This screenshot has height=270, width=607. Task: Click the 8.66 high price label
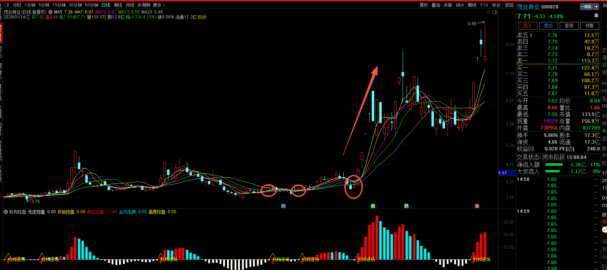(x=472, y=24)
